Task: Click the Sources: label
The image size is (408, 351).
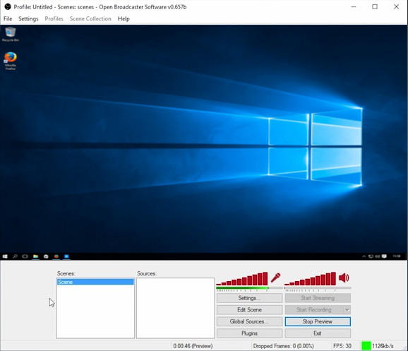Action: pos(147,273)
